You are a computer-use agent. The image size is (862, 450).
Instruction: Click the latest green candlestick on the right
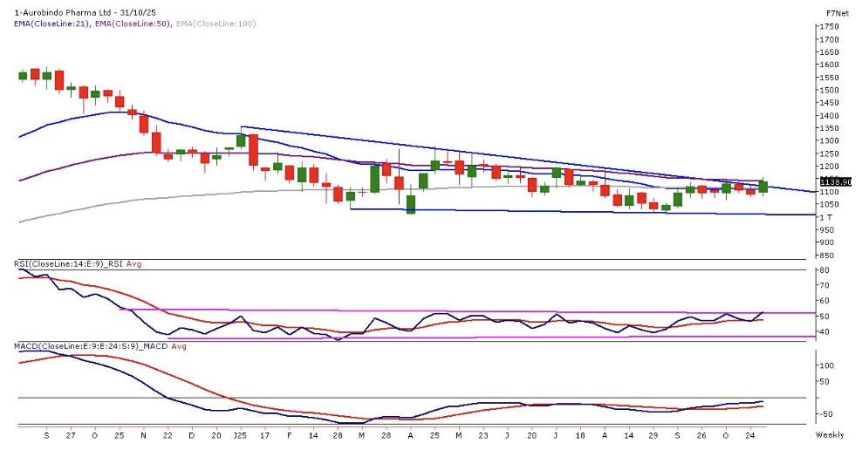click(x=763, y=187)
